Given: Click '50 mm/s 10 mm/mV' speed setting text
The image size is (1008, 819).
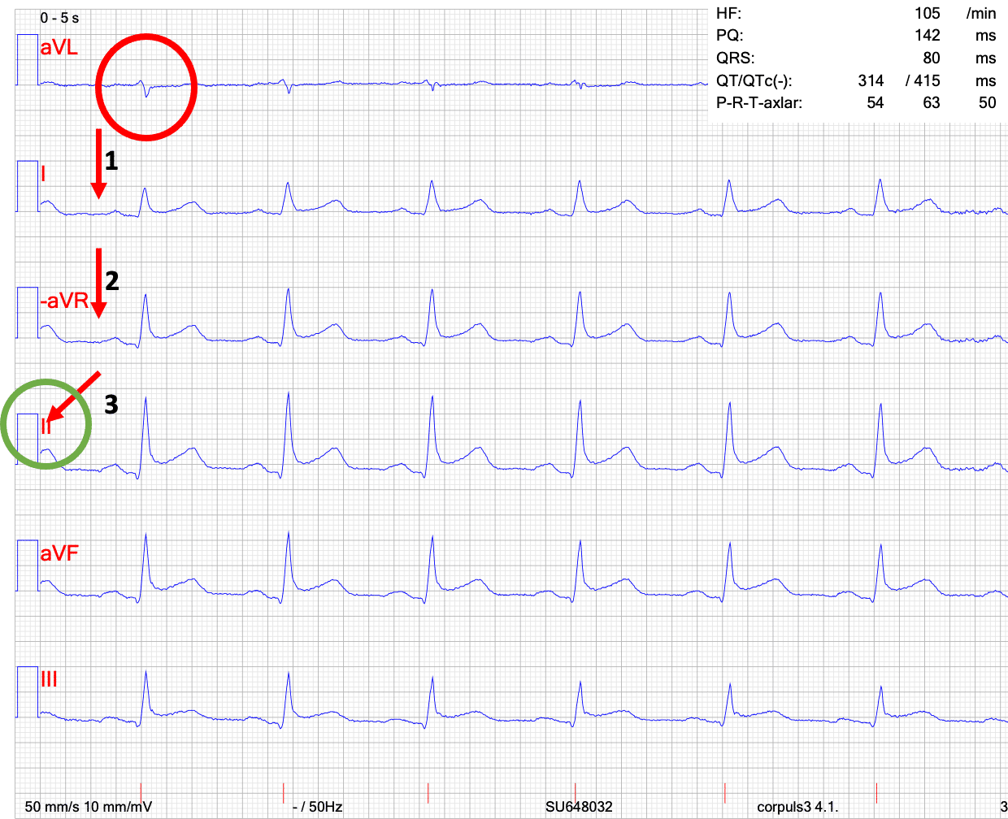Looking at the screenshot, I should point(89,807).
